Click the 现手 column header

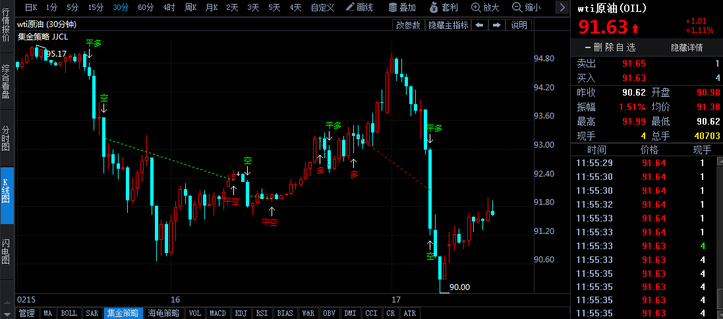click(x=703, y=150)
